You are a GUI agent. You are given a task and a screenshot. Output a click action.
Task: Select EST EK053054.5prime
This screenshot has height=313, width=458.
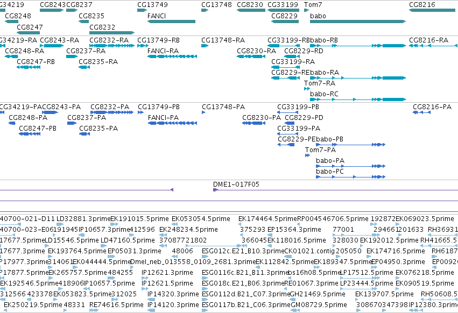201,219
